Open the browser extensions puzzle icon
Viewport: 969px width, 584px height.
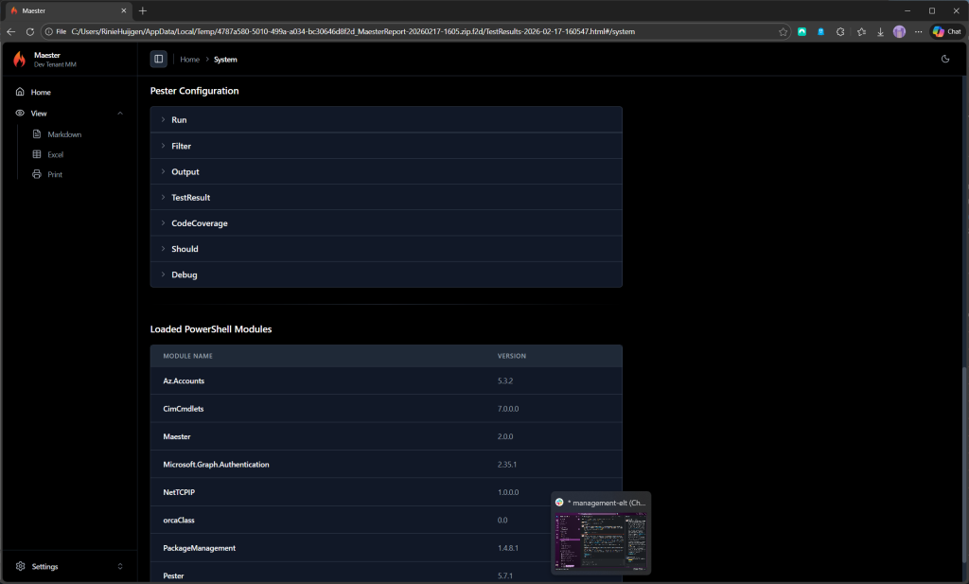[840, 31]
